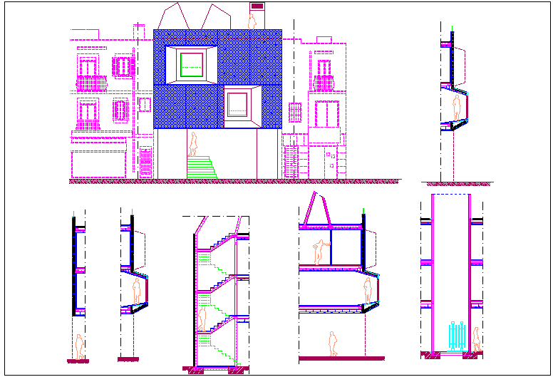
Task: Select the person leaning against the blue column
Action: click(x=320, y=252)
